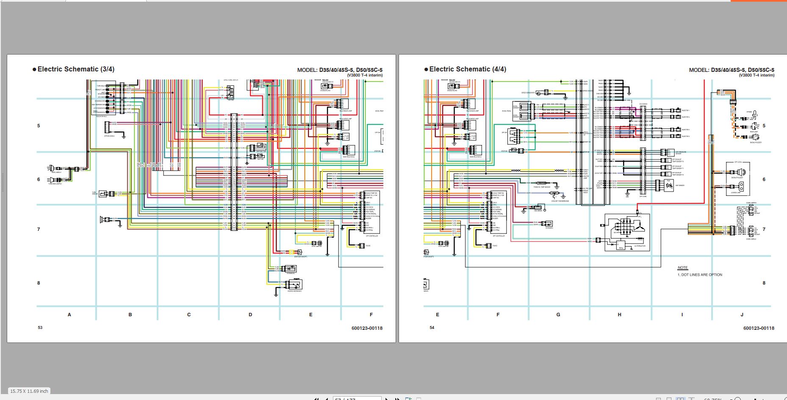Image resolution: width=787 pixels, height=400 pixels.
Task: Click the orange button at top right
Action: click(x=758, y=1)
